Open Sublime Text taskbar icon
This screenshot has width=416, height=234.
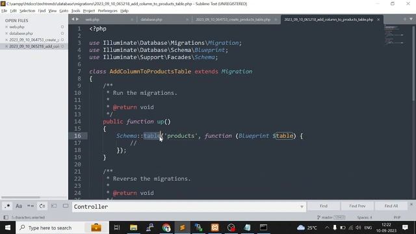[182, 227]
